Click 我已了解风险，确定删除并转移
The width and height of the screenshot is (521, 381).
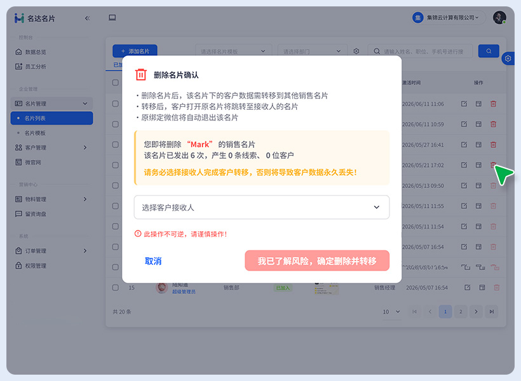[x=317, y=261]
